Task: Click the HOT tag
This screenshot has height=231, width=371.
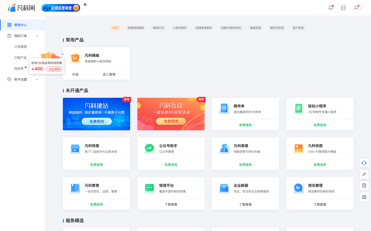Action: tap(115, 28)
